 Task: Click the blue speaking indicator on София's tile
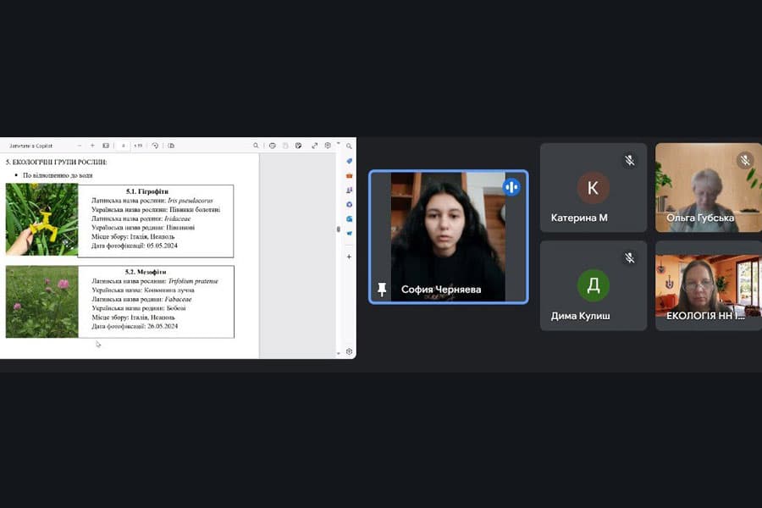coord(511,186)
